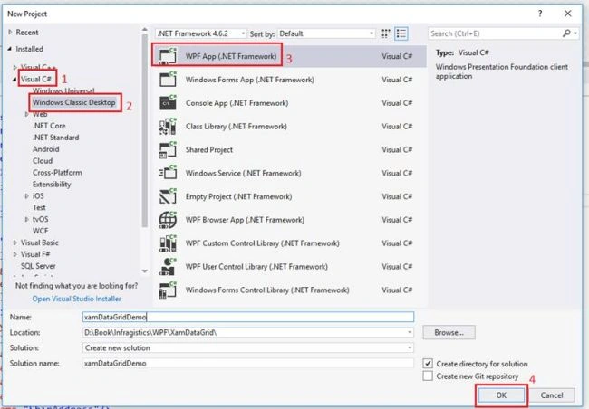This screenshot has width=589, height=409.
Task: Click the Cancel button
Action: 552,395
